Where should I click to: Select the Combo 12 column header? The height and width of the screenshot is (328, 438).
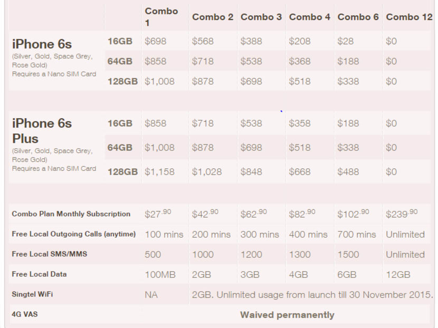[x=409, y=17]
